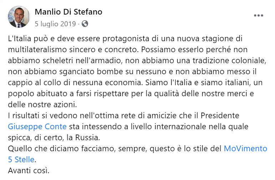
Task: Click the 5 Stelle link continuation
Action: click(x=21, y=159)
